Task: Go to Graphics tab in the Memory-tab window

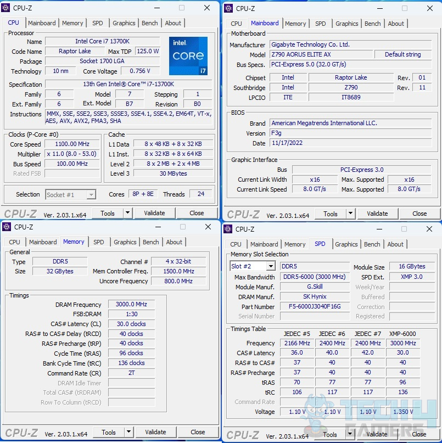Action: [125, 242]
